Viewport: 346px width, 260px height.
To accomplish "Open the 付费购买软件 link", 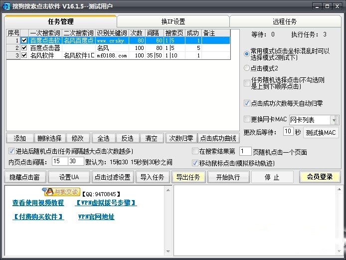I will point(38,217).
